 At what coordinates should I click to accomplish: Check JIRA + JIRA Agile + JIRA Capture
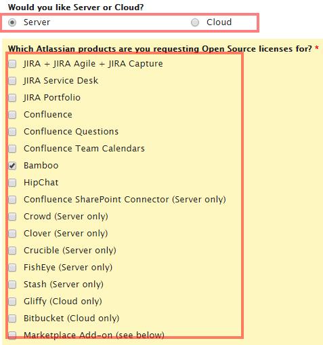tap(12, 64)
